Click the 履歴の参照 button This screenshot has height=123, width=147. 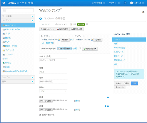click(x=76, y=29)
